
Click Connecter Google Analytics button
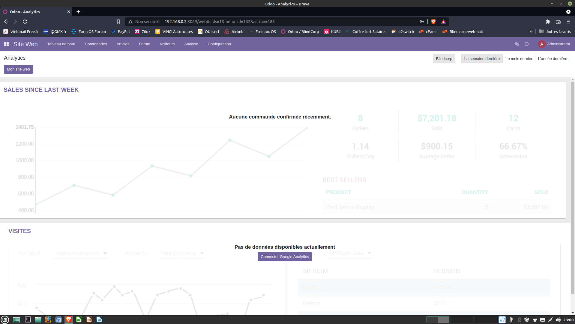(x=284, y=257)
